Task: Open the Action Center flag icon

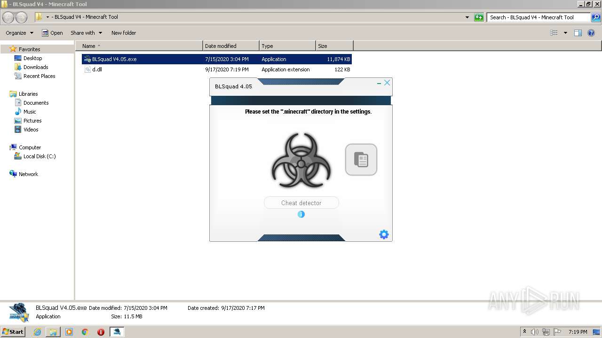Action: 557,332
